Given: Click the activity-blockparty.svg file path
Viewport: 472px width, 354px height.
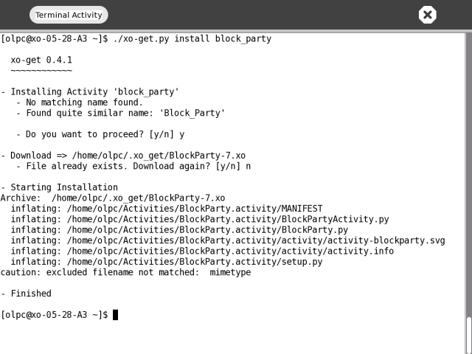Looking at the screenshot, I should pyautogui.click(x=256, y=240).
